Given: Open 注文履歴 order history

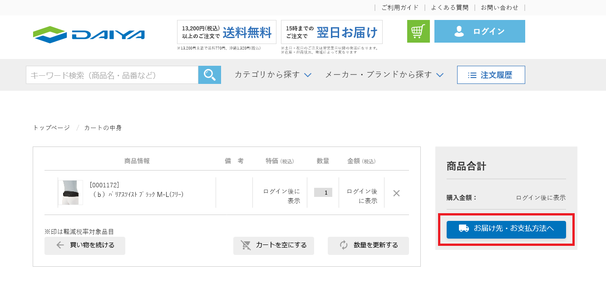Looking at the screenshot, I should (x=491, y=75).
